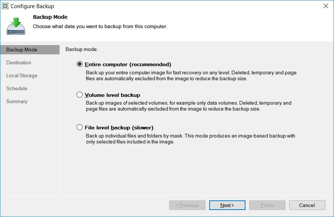Click the Volume level backup label

tap(113, 95)
